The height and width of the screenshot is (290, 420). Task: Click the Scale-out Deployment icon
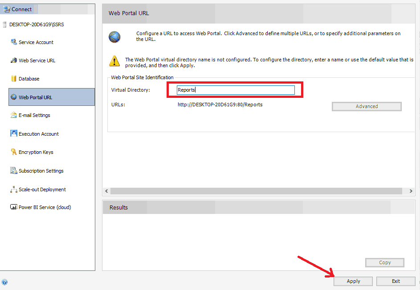[x=13, y=189]
